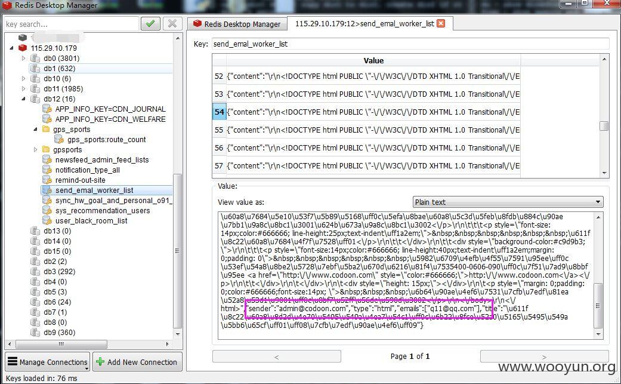Open the 'View value as' Plain text dropdown
The image size is (621, 384).
[508, 202]
